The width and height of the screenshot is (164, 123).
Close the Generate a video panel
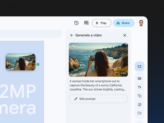pyautogui.click(x=125, y=35)
